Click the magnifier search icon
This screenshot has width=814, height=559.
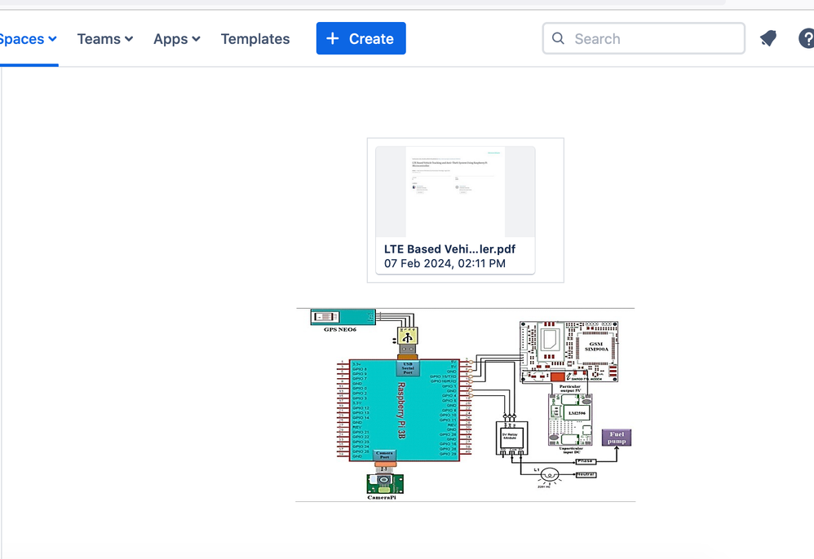[558, 38]
